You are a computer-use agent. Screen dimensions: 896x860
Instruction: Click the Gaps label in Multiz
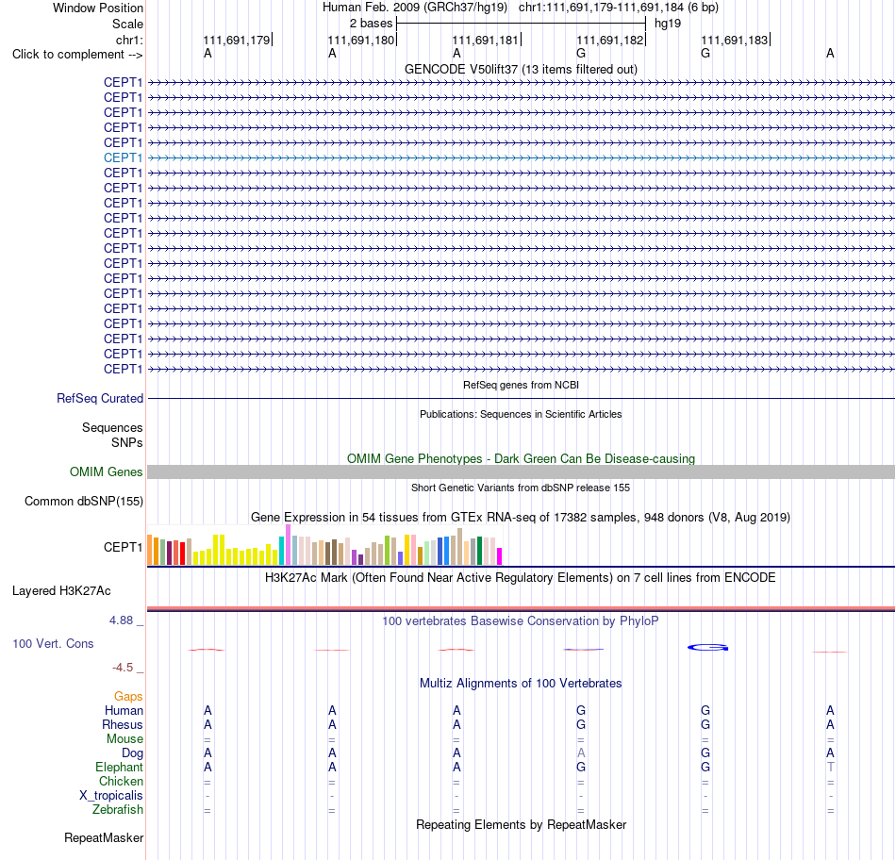click(x=128, y=697)
